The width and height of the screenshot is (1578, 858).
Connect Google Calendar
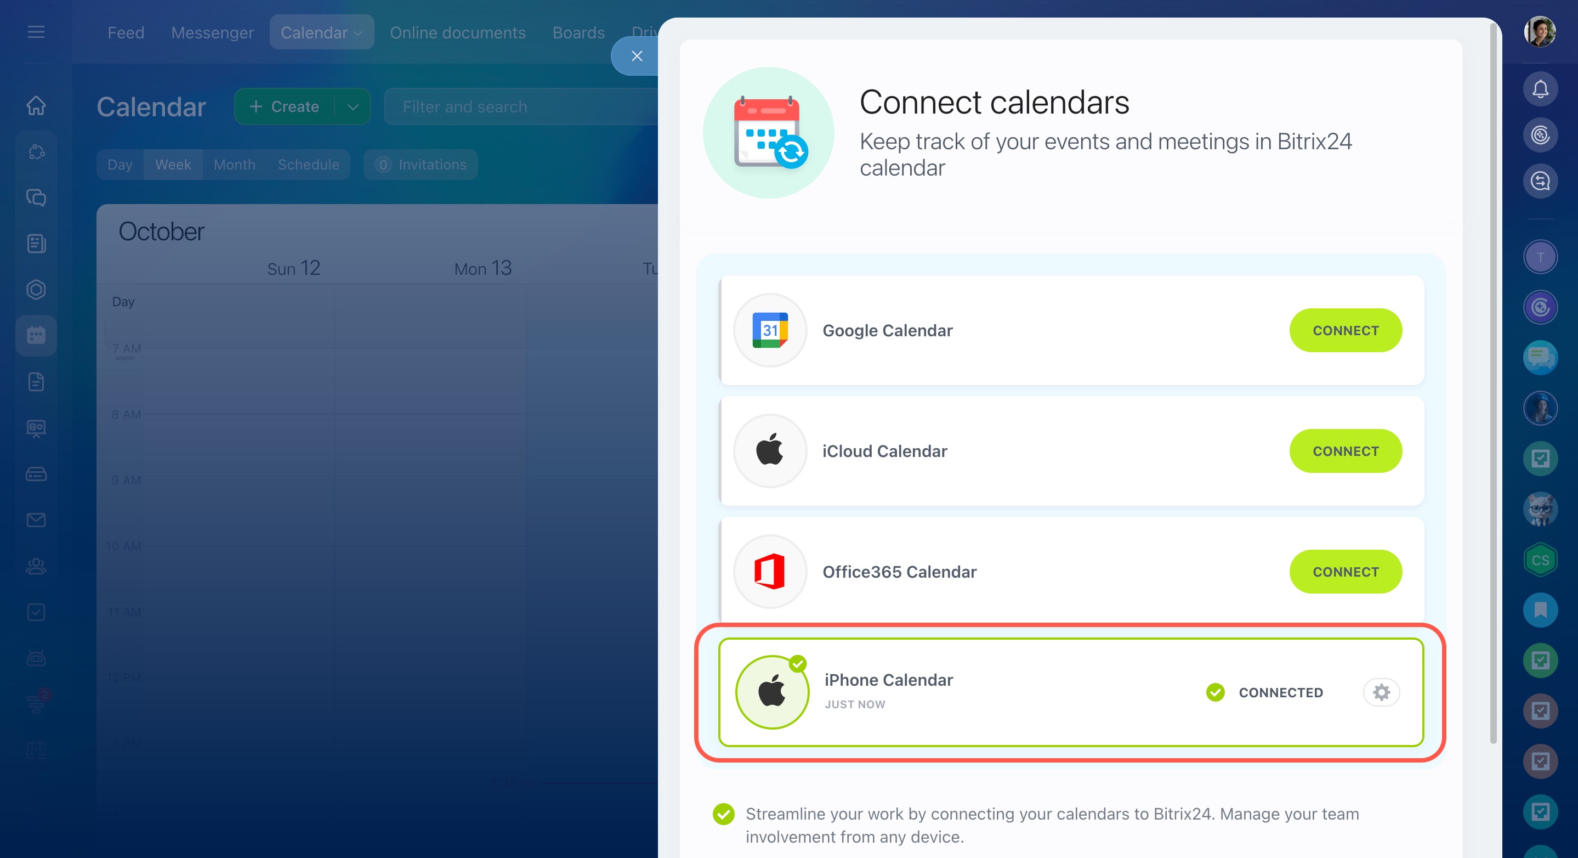pos(1345,330)
